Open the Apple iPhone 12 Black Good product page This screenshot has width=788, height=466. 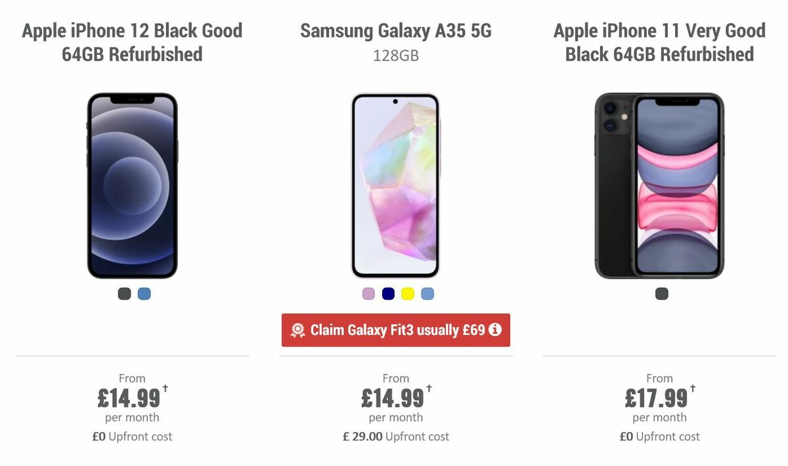click(132, 42)
